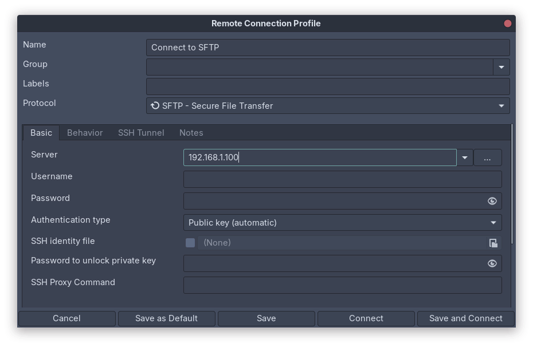The width and height of the screenshot is (533, 347).
Task: Click the red close button of the dialog
Action: click(x=507, y=23)
